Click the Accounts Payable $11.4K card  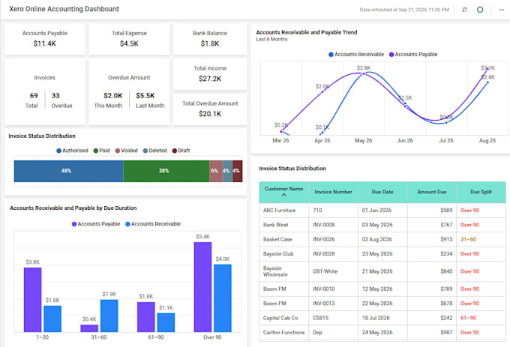(x=44, y=39)
